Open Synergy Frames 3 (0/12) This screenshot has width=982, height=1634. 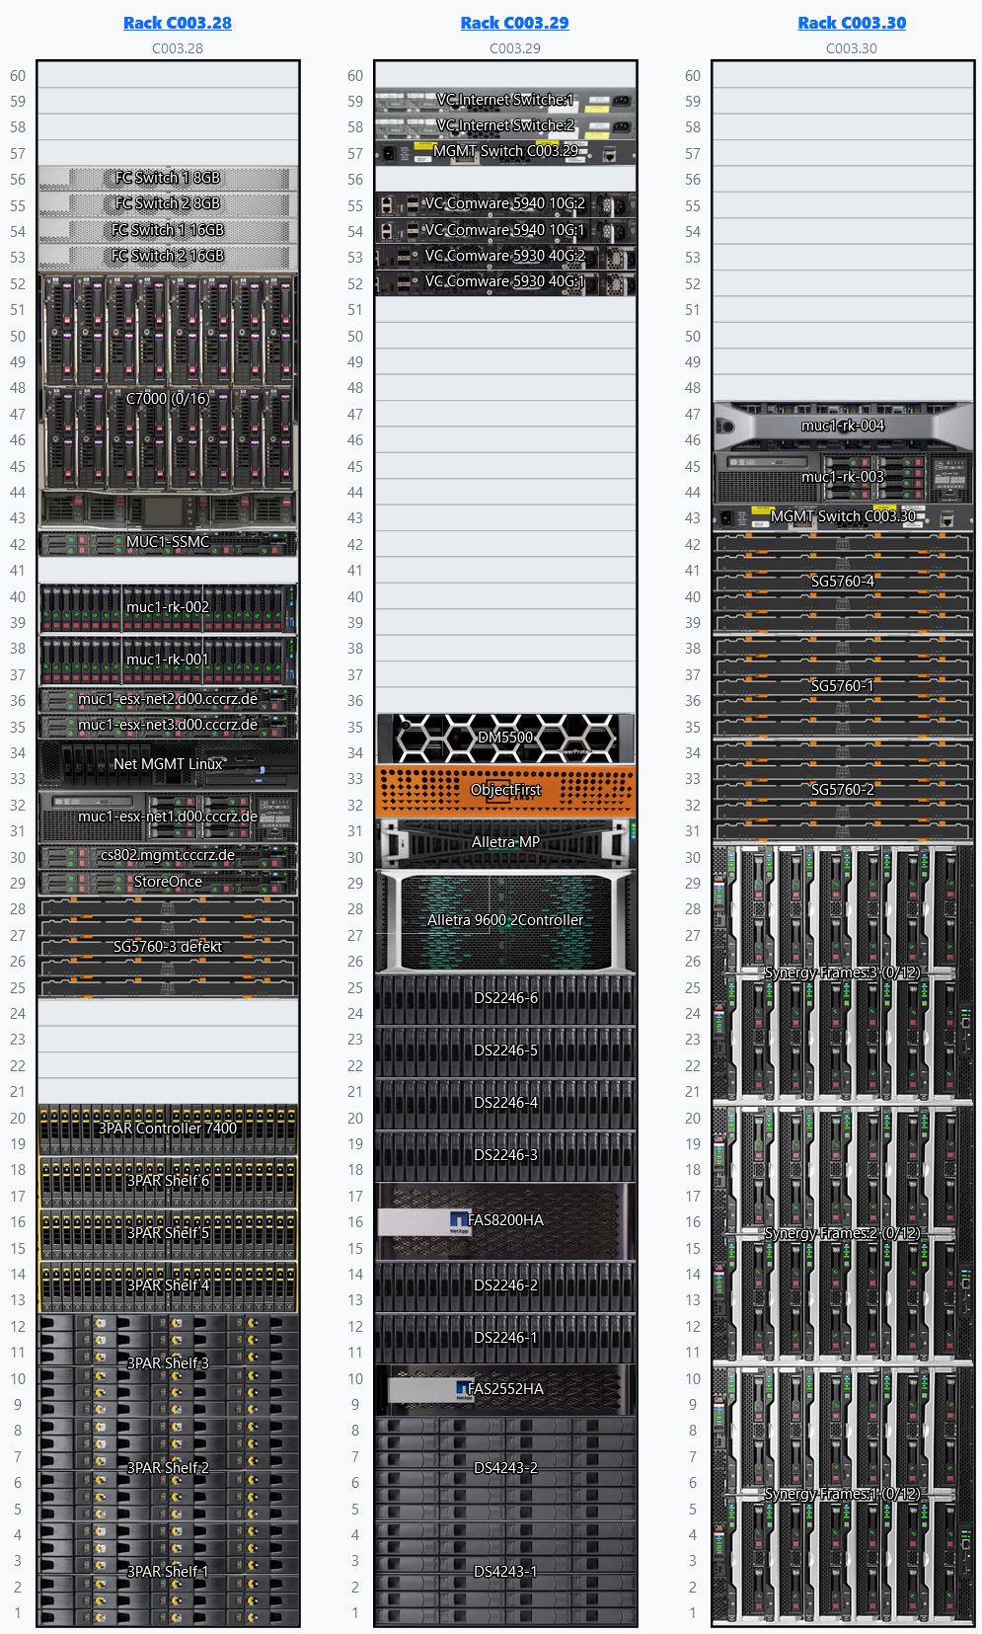843,973
